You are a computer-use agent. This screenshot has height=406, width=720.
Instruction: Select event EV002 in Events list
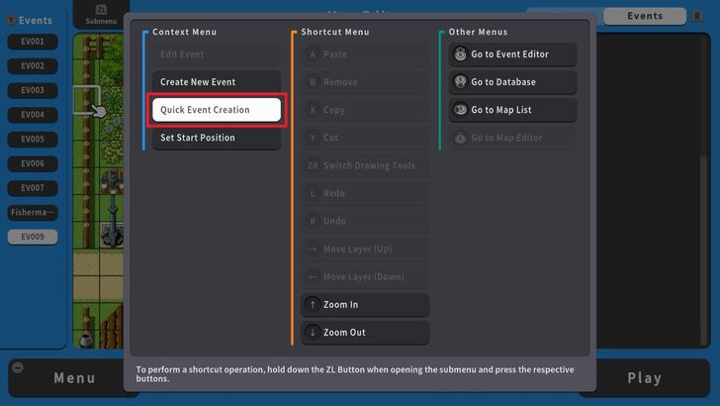coord(33,65)
